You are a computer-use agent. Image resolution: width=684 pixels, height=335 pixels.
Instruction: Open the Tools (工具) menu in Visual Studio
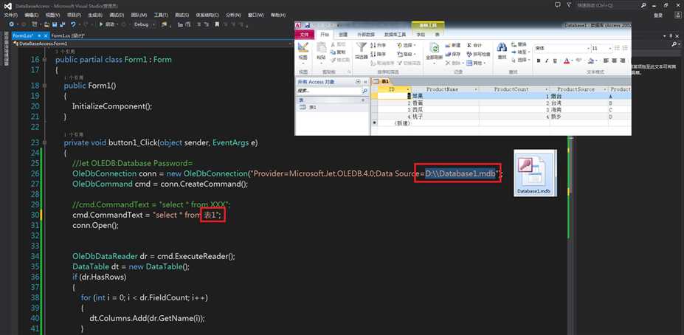point(161,15)
